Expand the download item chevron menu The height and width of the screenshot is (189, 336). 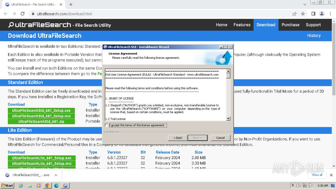tap(56, 175)
